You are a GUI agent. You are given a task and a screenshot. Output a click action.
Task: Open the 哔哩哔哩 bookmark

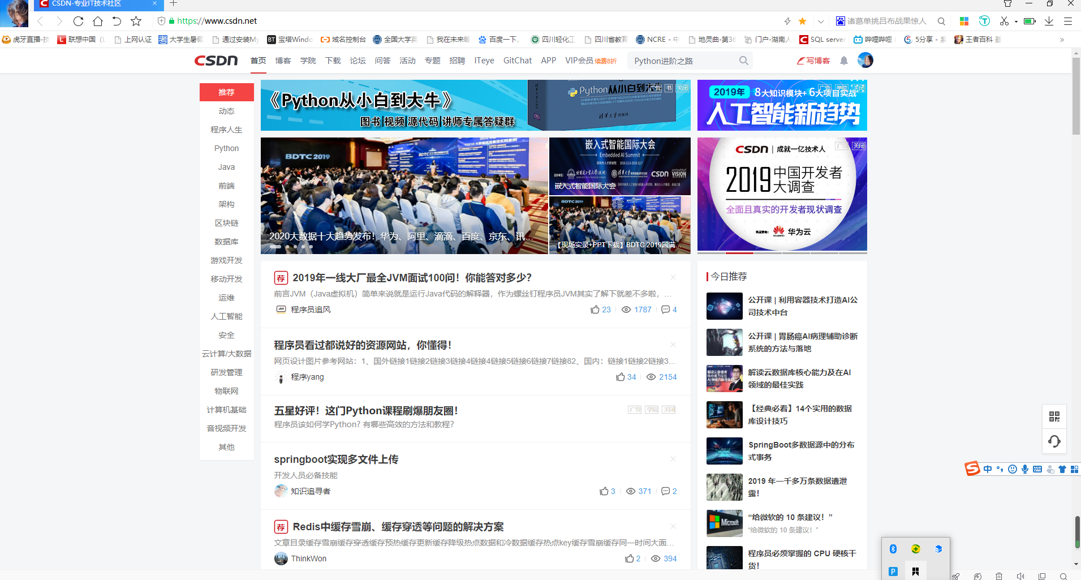(873, 39)
